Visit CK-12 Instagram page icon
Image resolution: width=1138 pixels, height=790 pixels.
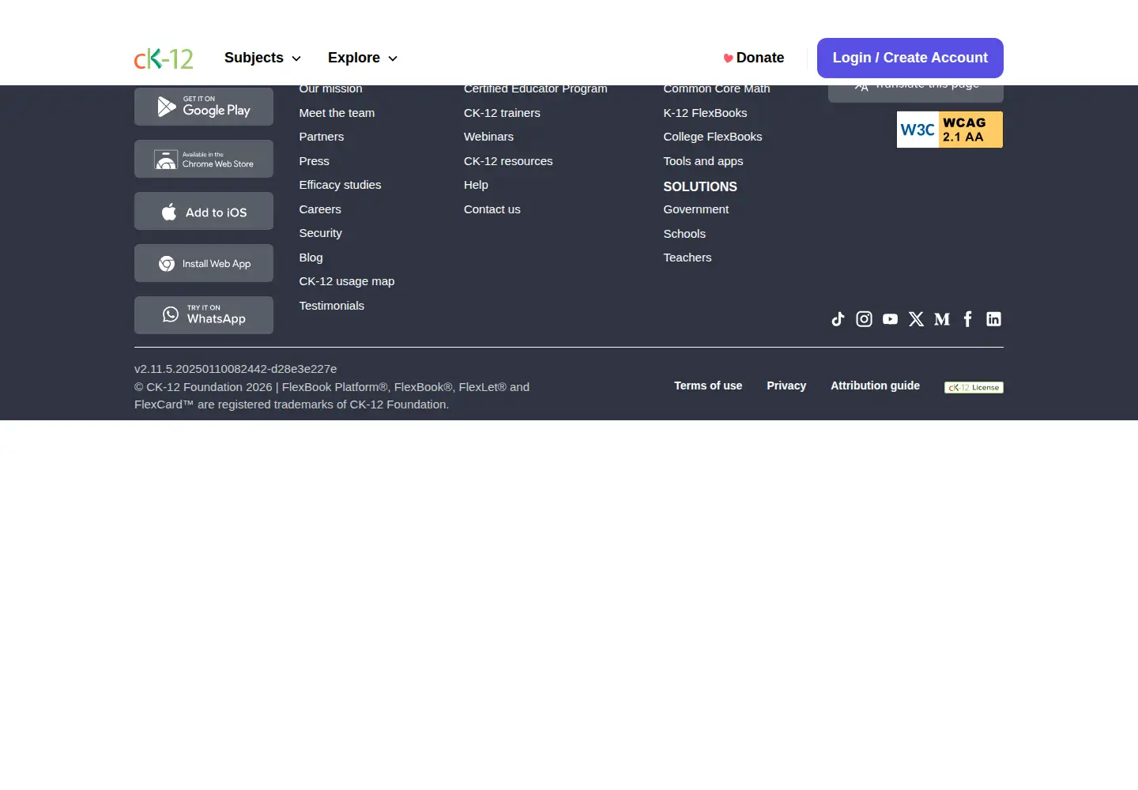865,319
